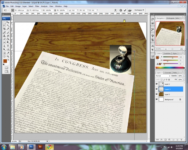
Task: Hide Layer 1 with its eye icon
Action: pos(157,89)
